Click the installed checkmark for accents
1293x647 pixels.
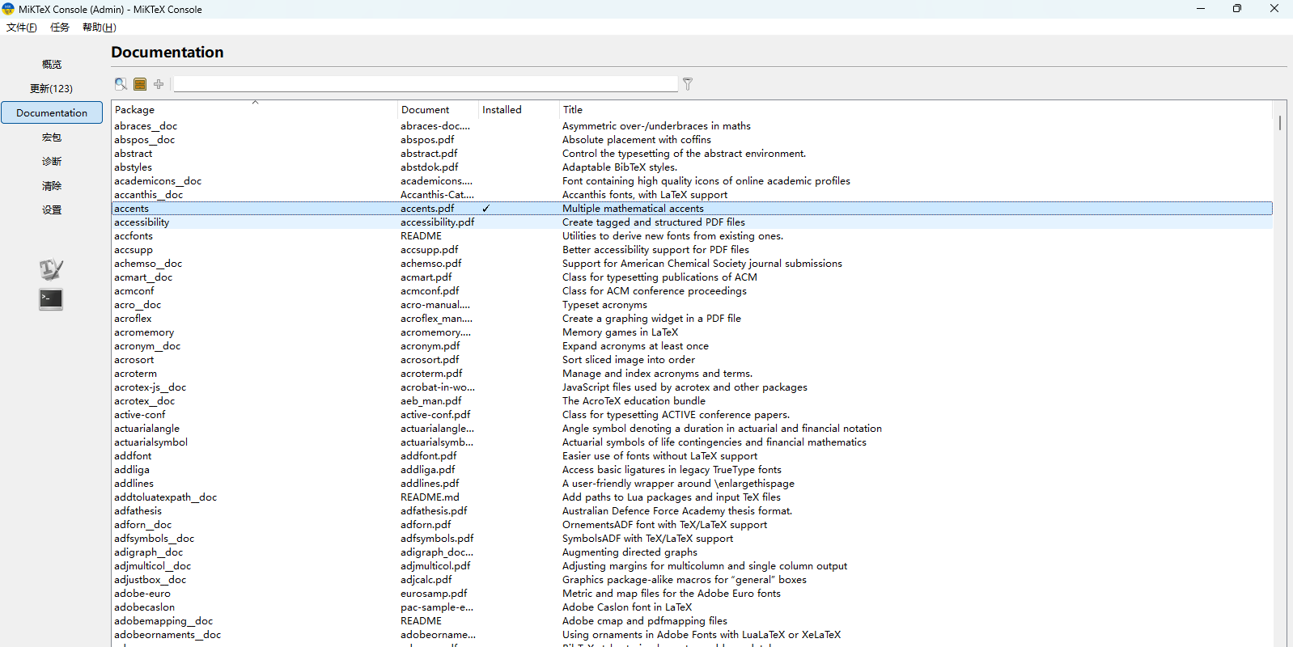point(486,209)
